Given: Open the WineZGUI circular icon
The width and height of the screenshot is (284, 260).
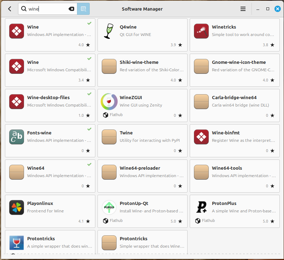Looking at the screenshot, I should point(109,102).
